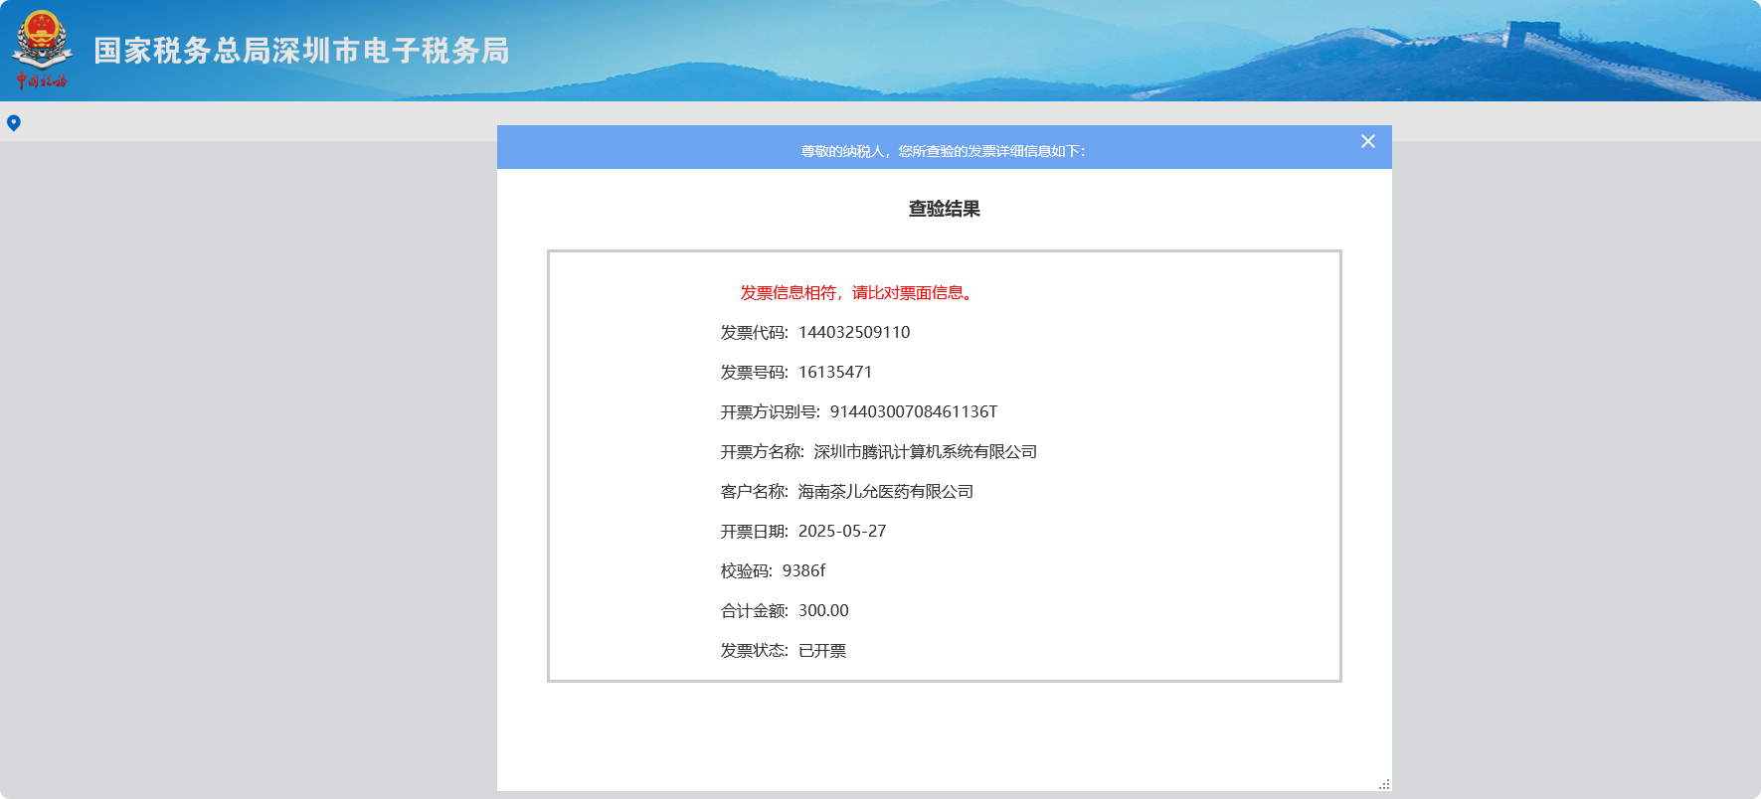Click the 开票方识别号 label
1761x799 pixels.
770,411
